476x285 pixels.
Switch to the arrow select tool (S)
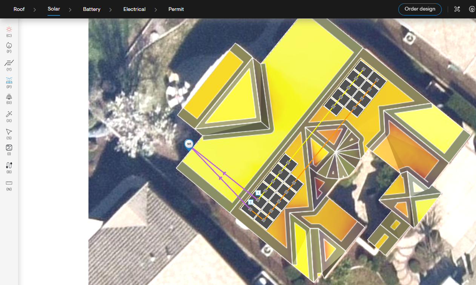pos(9,131)
